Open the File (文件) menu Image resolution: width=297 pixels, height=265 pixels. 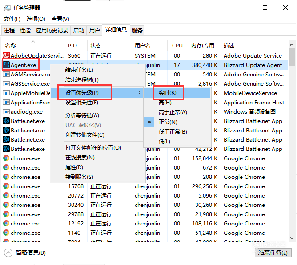point(12,19)
